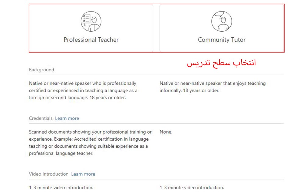Viewport: 305px width, 195px height.
Task: Click the Video Introduction section heading
Action: click(48, 174)
